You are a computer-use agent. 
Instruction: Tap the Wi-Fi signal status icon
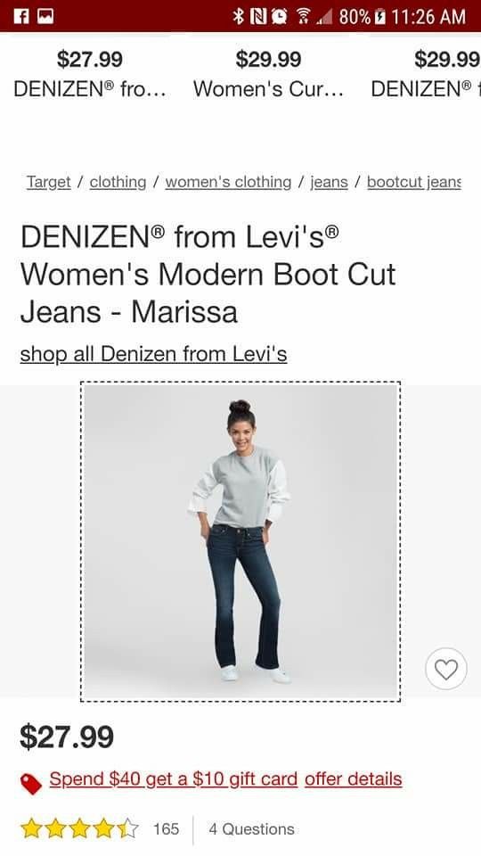(x=303, y=17)
